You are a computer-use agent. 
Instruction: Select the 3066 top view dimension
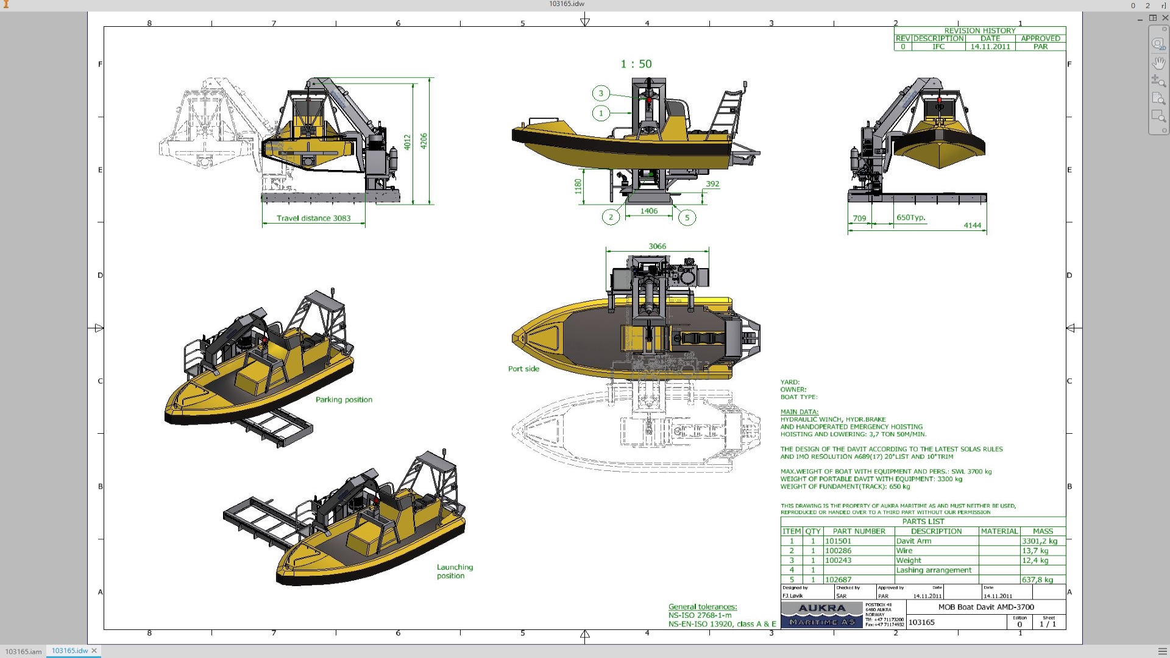click(x=657, y=246)
